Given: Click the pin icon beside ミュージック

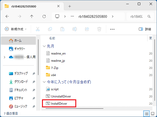Looking at the screenshot, I should point(34,106).
